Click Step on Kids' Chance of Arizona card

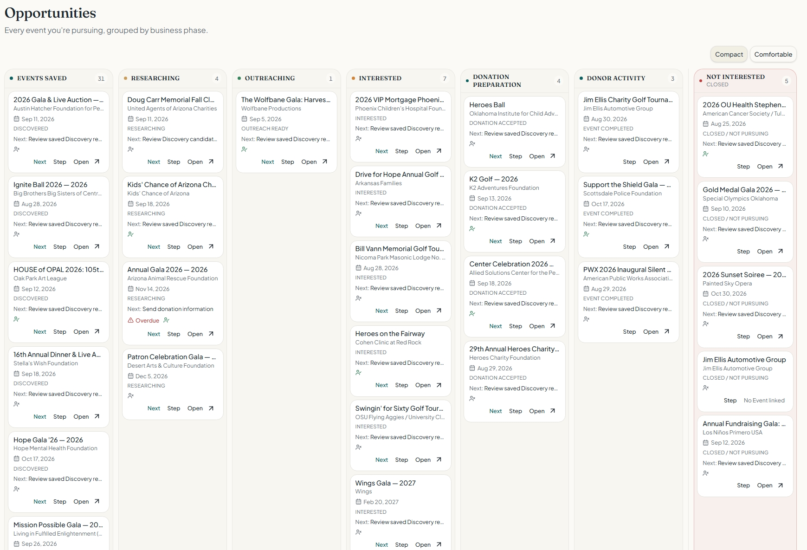(174, 247)
